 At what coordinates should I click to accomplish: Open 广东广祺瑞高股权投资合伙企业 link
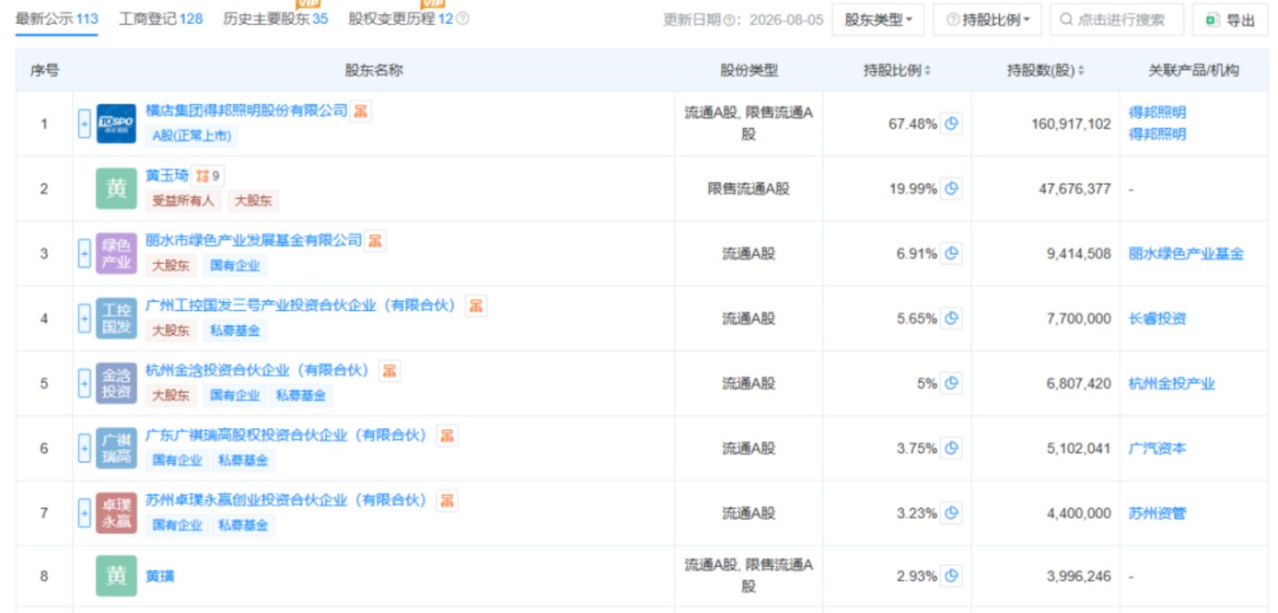coord(290,435)
